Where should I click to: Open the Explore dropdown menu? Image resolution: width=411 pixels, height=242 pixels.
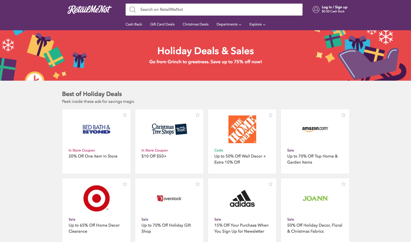(x=257, y=24)
